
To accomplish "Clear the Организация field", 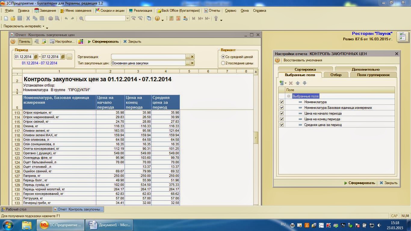I will click(193, 57).
